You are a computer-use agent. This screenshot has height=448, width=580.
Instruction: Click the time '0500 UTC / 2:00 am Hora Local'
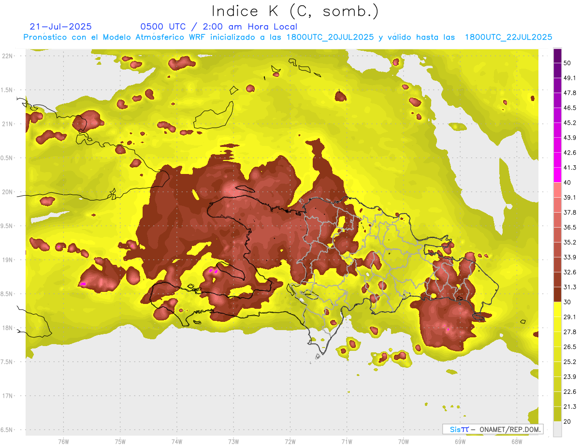click(218, 27)
